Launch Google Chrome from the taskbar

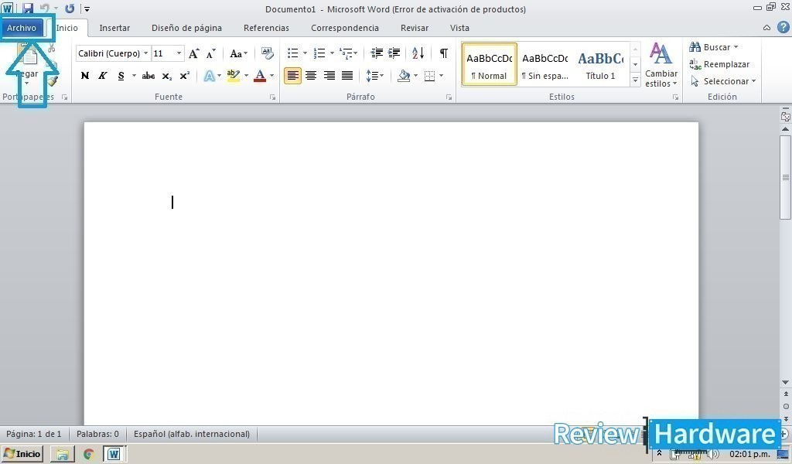89,454
